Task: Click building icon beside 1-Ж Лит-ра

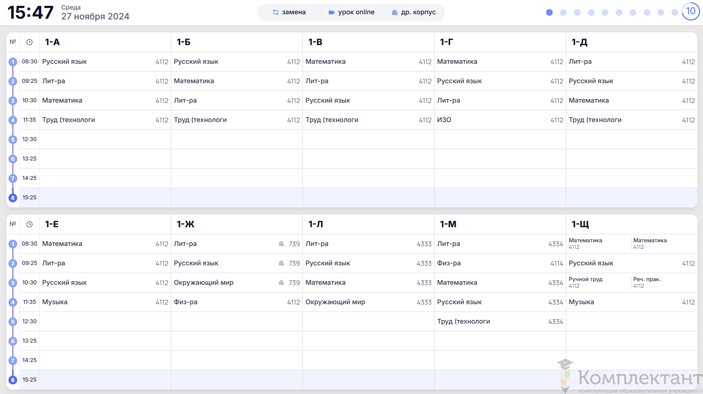Action: tap(281, 244)
